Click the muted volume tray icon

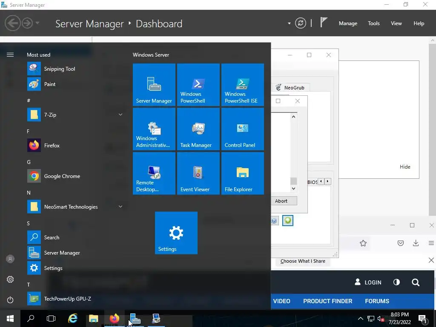tap(381, 319)
